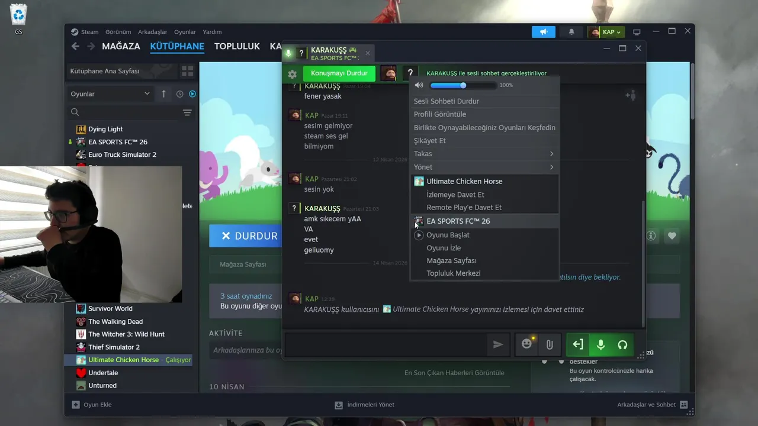This screenshot has height=426, width=758.
Task: Select Şikâyet Et menu item
Action: tap(484, 141)
